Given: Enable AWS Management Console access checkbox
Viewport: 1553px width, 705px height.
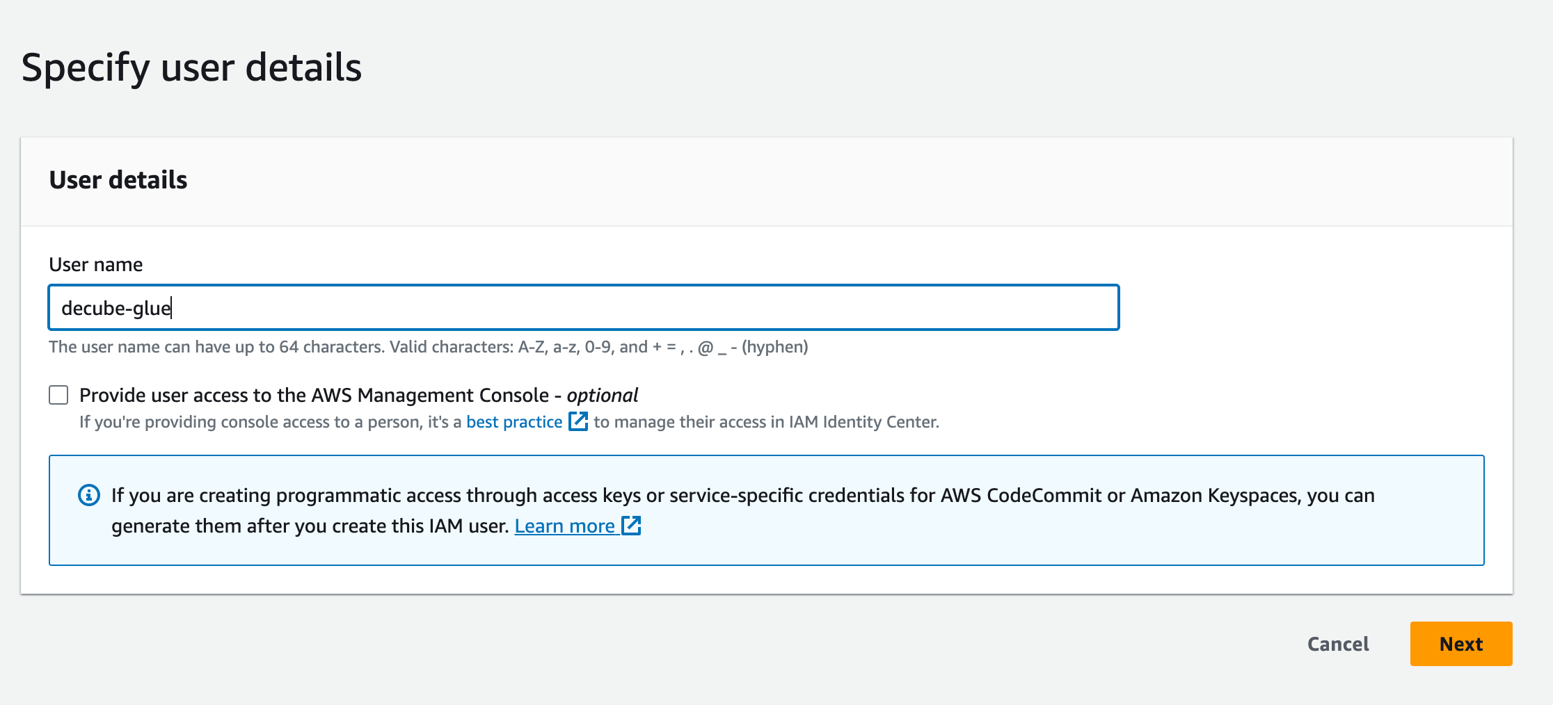Looking at the screenshot, I should (x=59, y=395).
